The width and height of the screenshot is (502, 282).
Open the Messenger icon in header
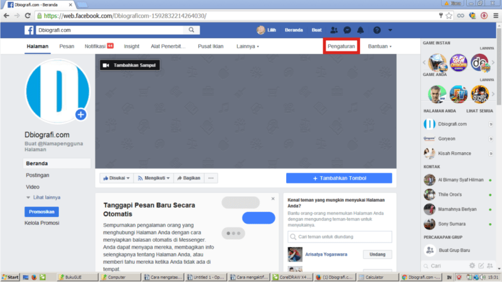click(x=347, y=30)
